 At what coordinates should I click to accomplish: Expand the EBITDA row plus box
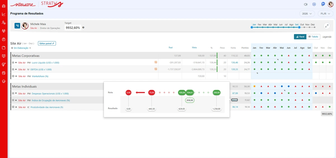[x=13, y=69]
